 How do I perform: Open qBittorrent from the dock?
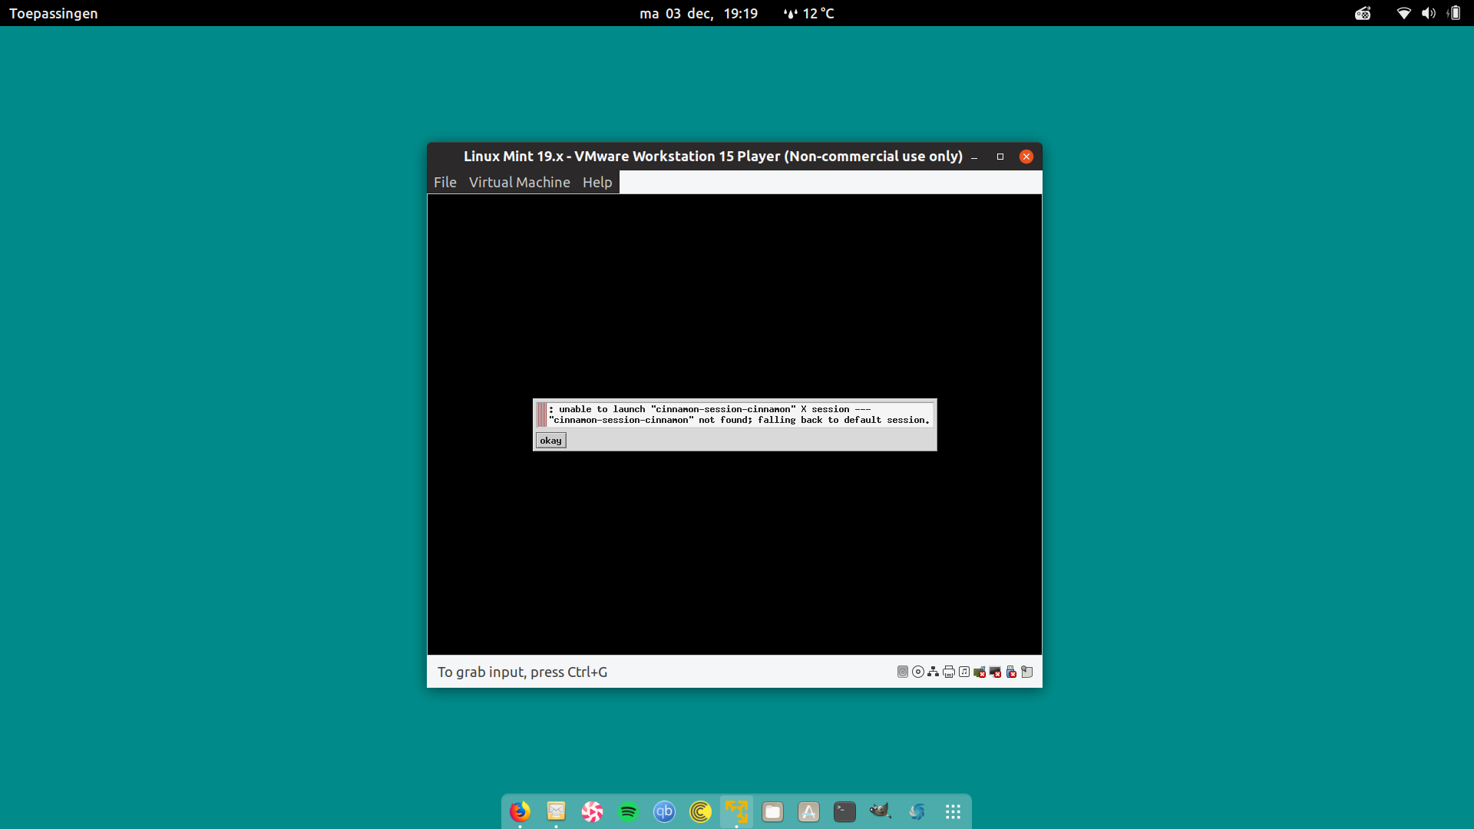pos(664,811)
